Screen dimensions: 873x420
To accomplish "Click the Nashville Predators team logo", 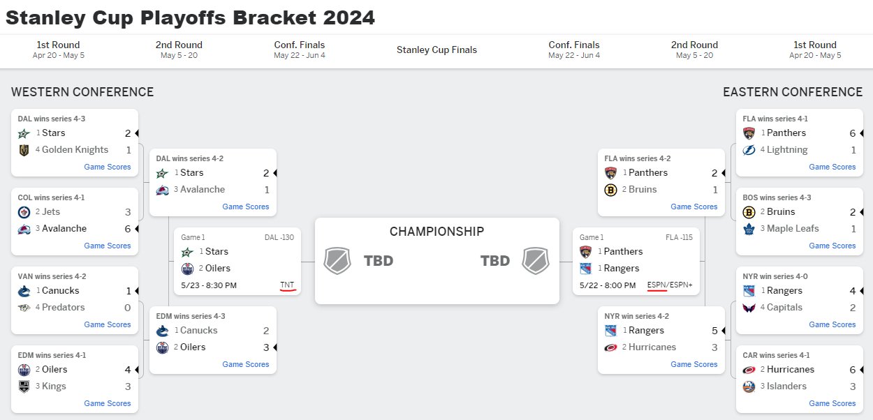I will [x=24, y=308].
